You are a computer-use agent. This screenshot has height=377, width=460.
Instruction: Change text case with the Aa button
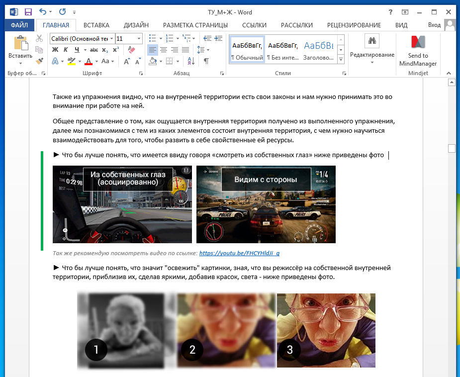coord(105,61)
